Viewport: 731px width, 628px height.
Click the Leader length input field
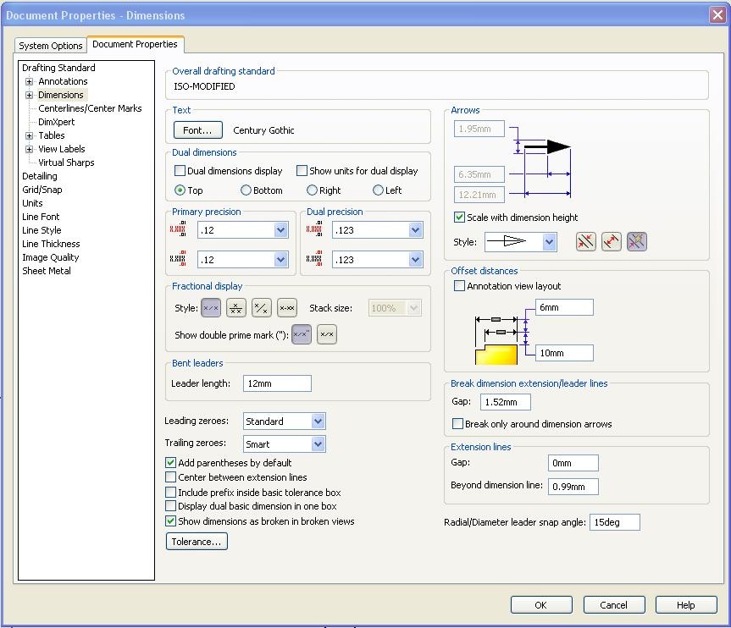pos(277,383)
